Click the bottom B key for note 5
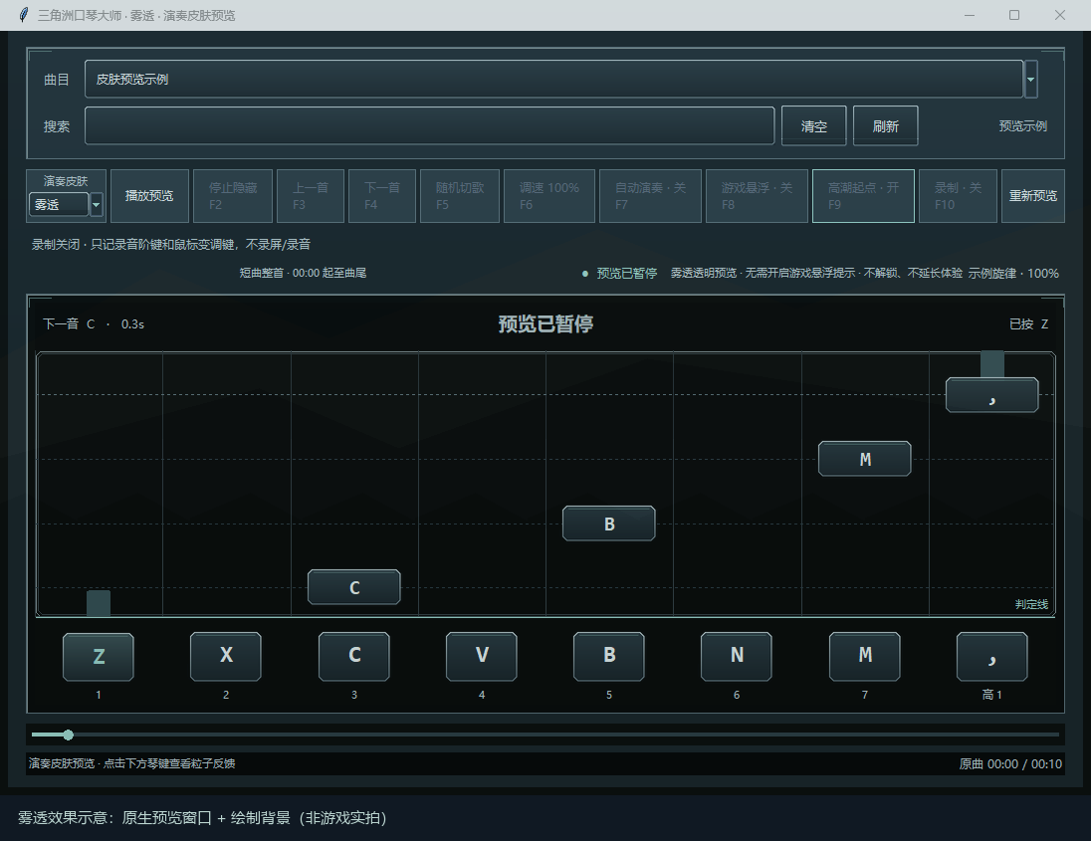Viewport: 1091px width, 841px height. [609, 657]
